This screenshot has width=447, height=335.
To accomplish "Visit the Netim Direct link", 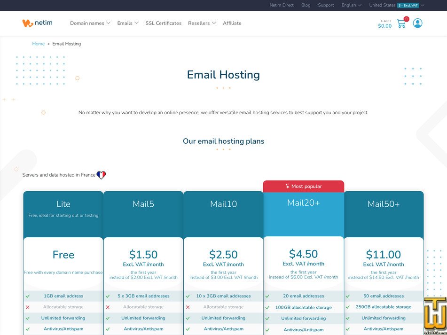I will click(282, 5).
